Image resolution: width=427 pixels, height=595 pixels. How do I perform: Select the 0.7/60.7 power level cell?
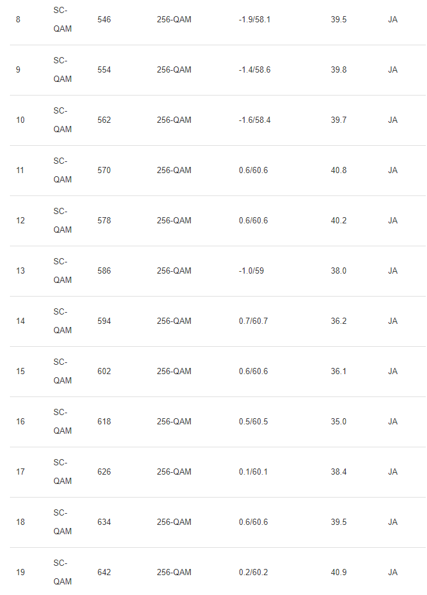(x=253, y=321)
